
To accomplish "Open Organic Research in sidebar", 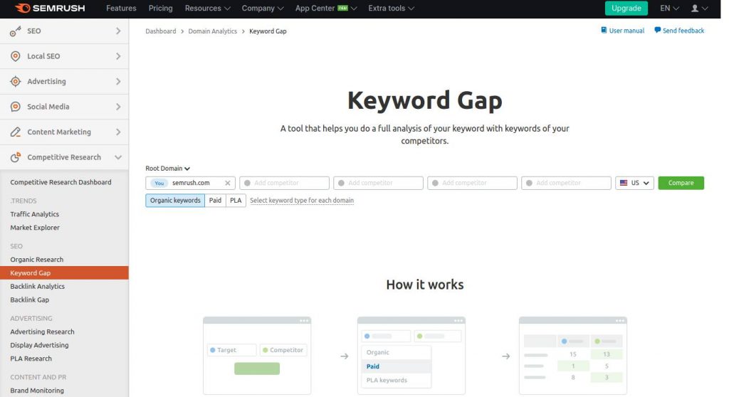I will 37,260.
